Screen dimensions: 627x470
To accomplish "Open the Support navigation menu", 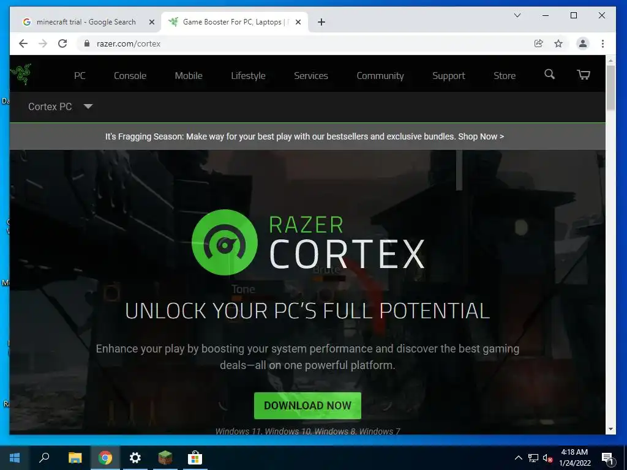I will (x=448, y=75).
